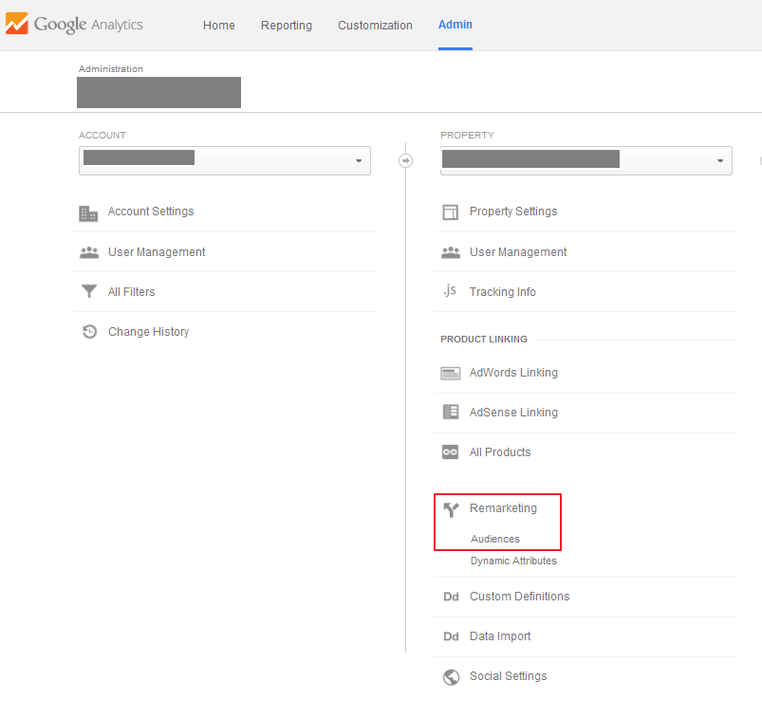762x718 pixels.
Task: Click the PRODUCT LINKING section heading
Action: pos(484,340)
